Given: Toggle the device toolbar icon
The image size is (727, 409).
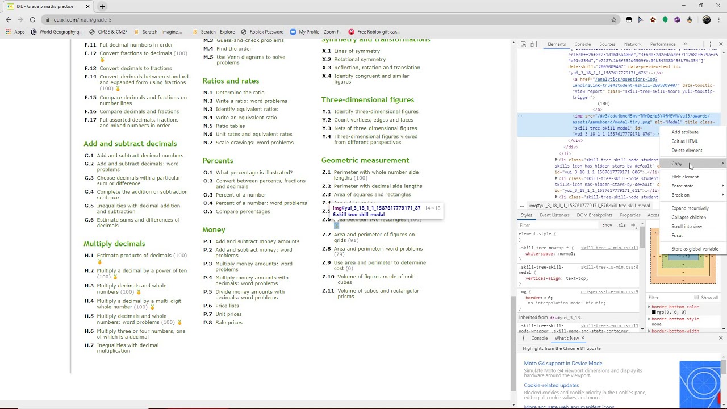Looking at the screenshot, I should click(533, 44).
